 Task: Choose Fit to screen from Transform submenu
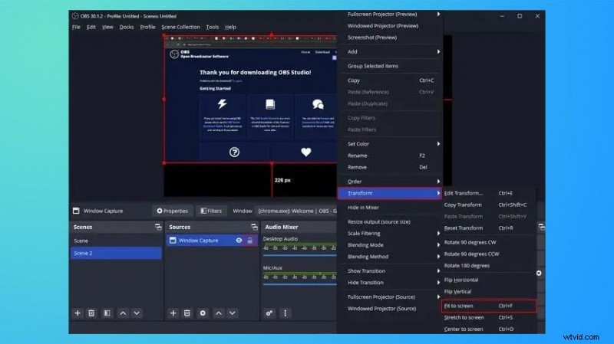tap(489, 306)
